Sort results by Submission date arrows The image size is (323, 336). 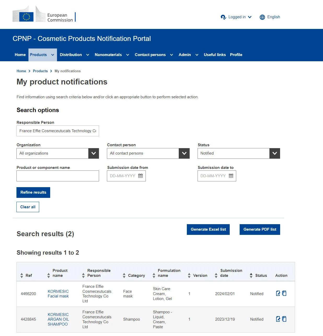[x=216, y=276]
